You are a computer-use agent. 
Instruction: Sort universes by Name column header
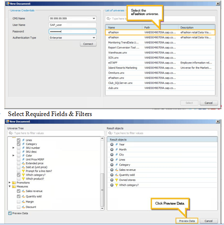[x=124, y=27]
